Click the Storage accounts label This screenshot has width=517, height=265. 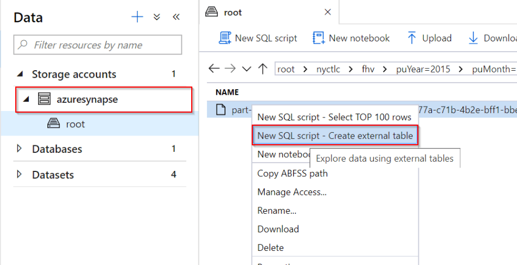[x=74, y=75]
